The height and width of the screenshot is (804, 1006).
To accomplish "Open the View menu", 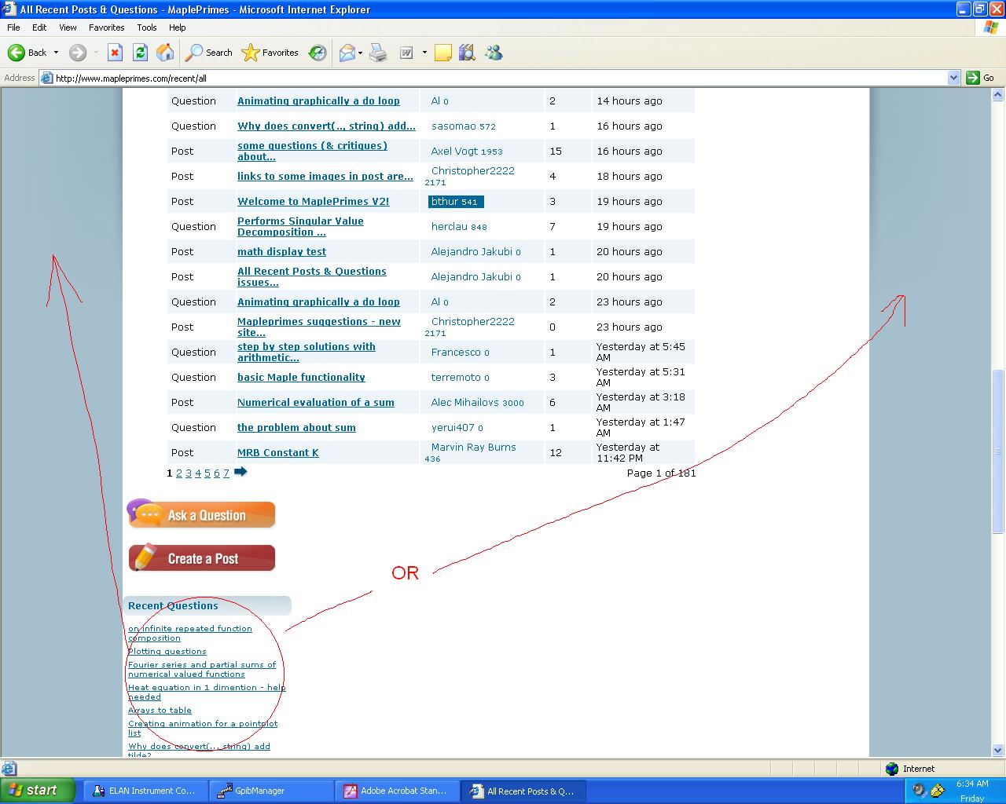I will click(68, 27).
